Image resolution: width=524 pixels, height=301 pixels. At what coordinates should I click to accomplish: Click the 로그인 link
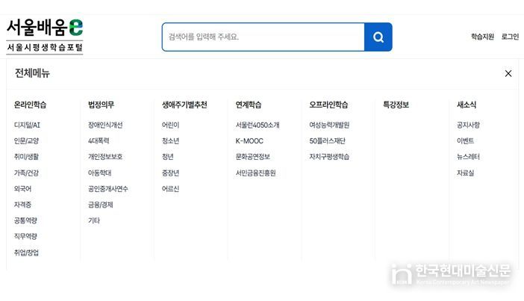tap(510, 37)
